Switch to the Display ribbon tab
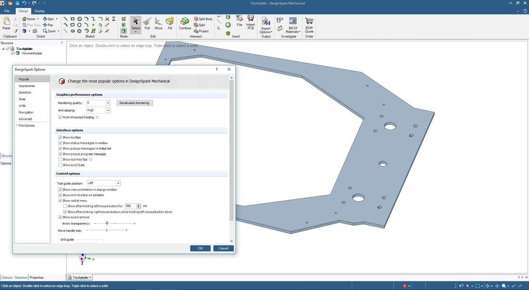The image size is (529, 290). [x=39, y=11]
